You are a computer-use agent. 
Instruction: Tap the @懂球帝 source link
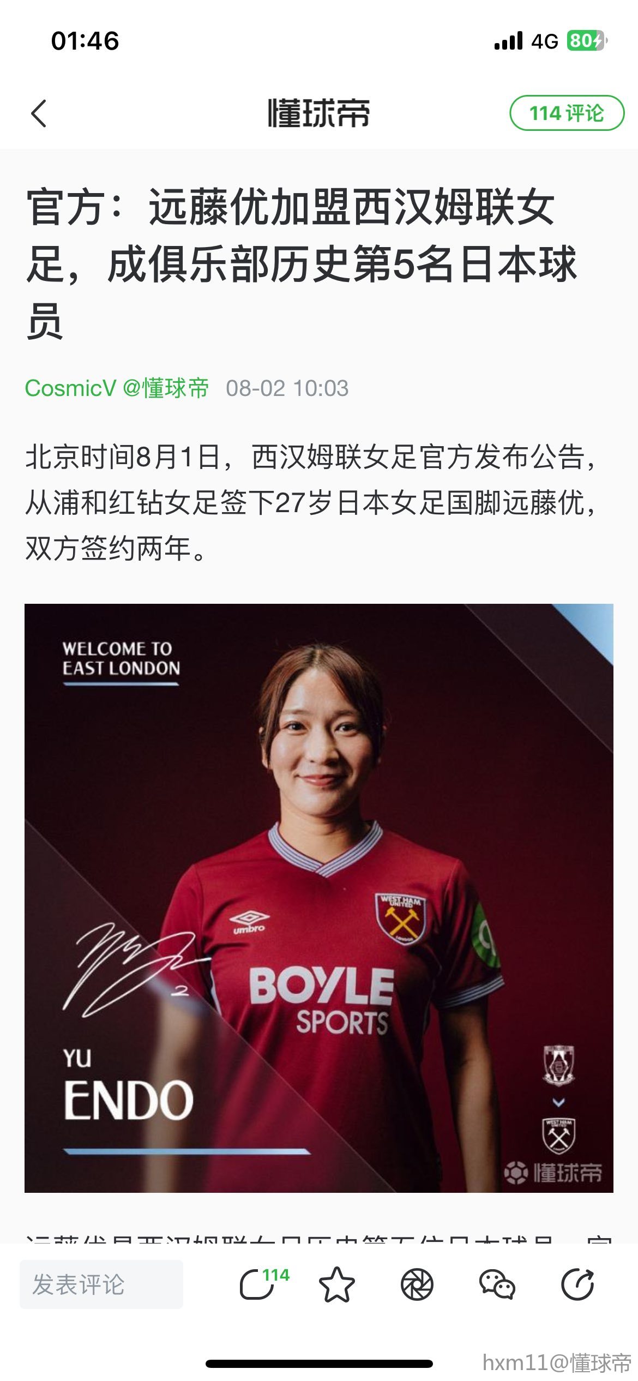click(166, 388)
